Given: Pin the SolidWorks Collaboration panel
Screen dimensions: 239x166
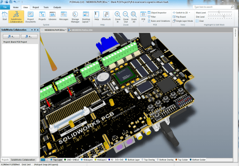Looking at the screenshot, I should 35,30.
